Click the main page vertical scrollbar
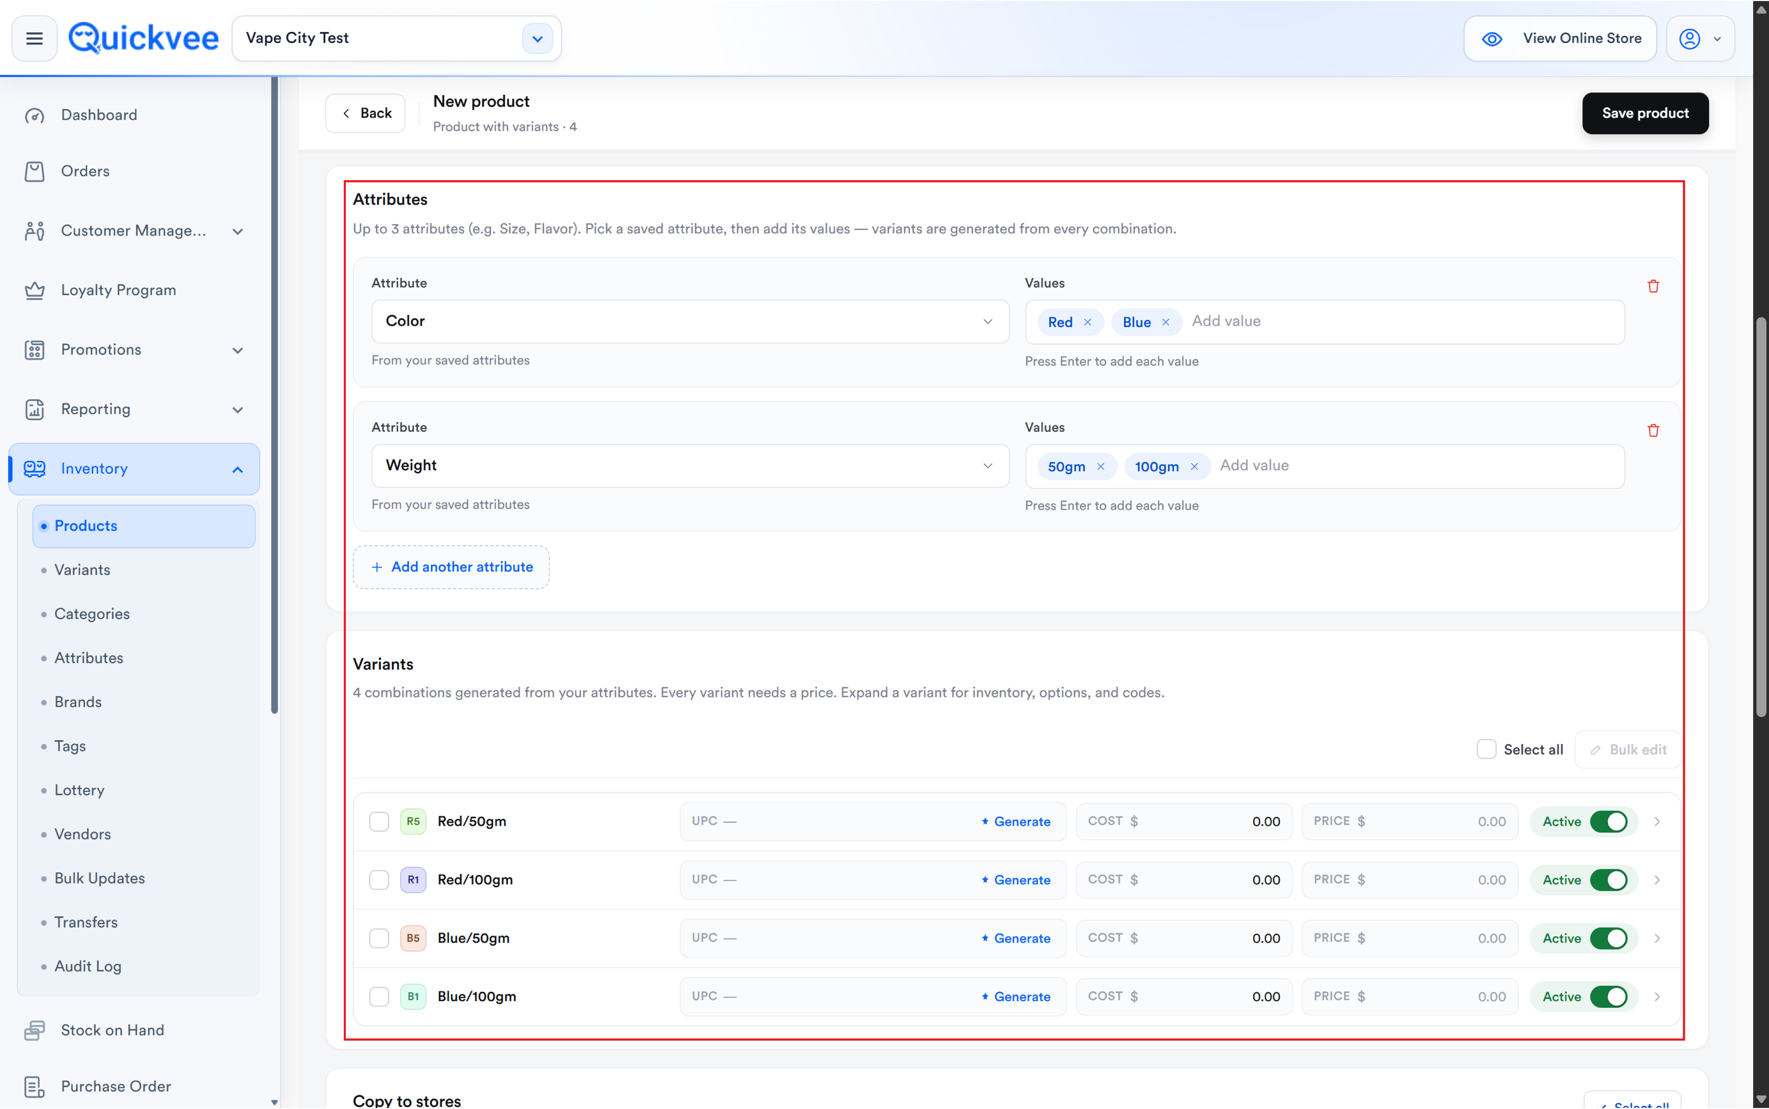This screenshot has width=1769, height=1109. (x=1761, y=517)
